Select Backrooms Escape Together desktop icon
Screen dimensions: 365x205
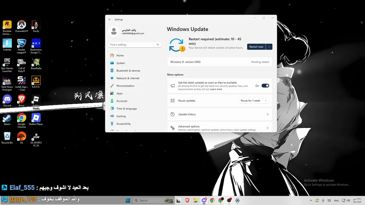click(36, 46)
